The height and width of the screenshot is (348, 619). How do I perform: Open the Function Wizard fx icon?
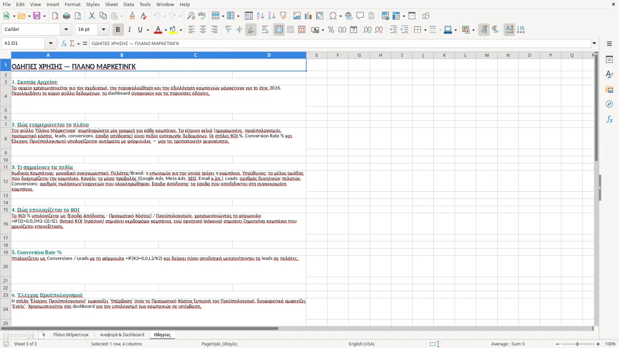64,43
